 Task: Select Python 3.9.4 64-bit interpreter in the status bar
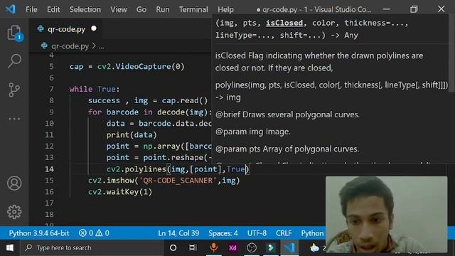(x=39, y=233)
